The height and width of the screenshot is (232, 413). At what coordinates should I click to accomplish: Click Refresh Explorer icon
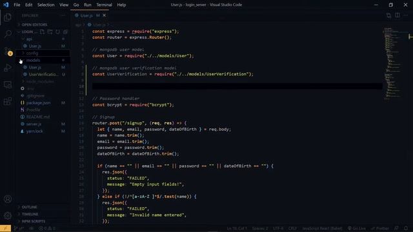pyautogui.click(x=57, y=32)
